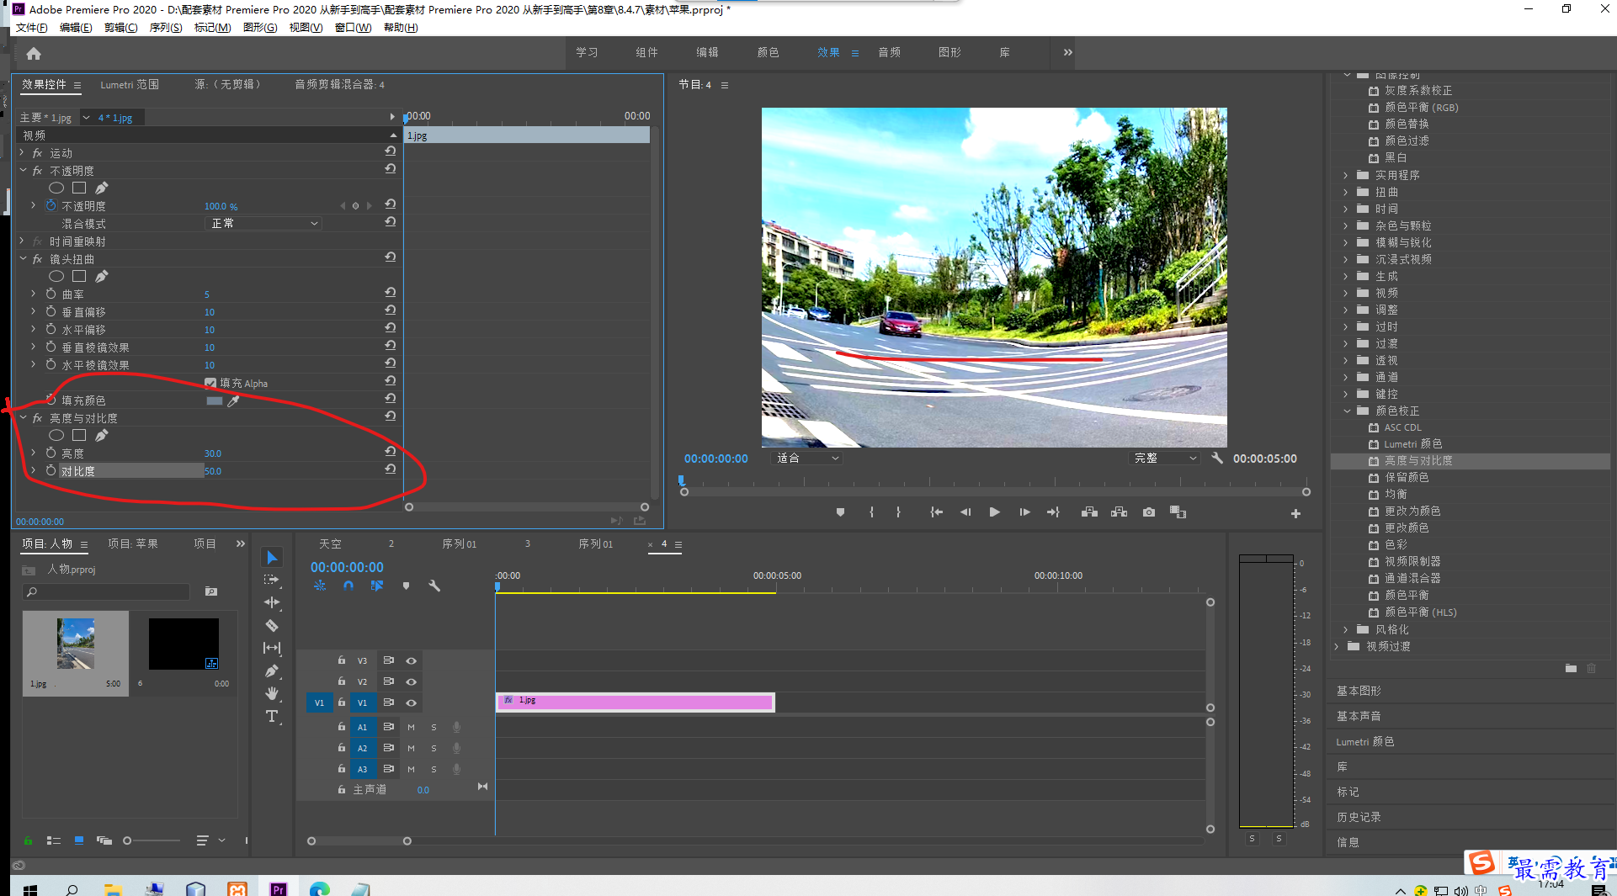The width and height of the screenshot is (1617, 896).
Task: Create ellipse mask under 亮度与对比度
Action: [x=56, y=436]
